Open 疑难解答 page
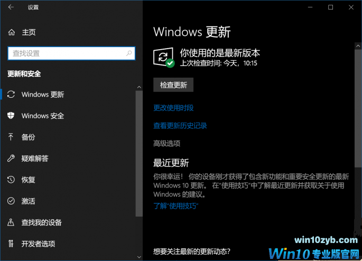Screen dimensions: 362x261 click(x=35, y=159)
